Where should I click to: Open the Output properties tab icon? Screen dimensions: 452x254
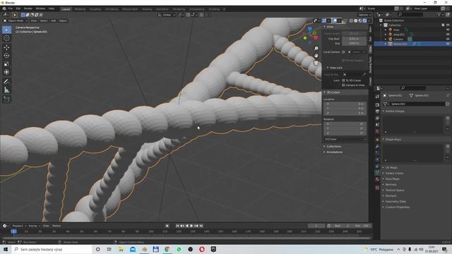tap(377, 111)
